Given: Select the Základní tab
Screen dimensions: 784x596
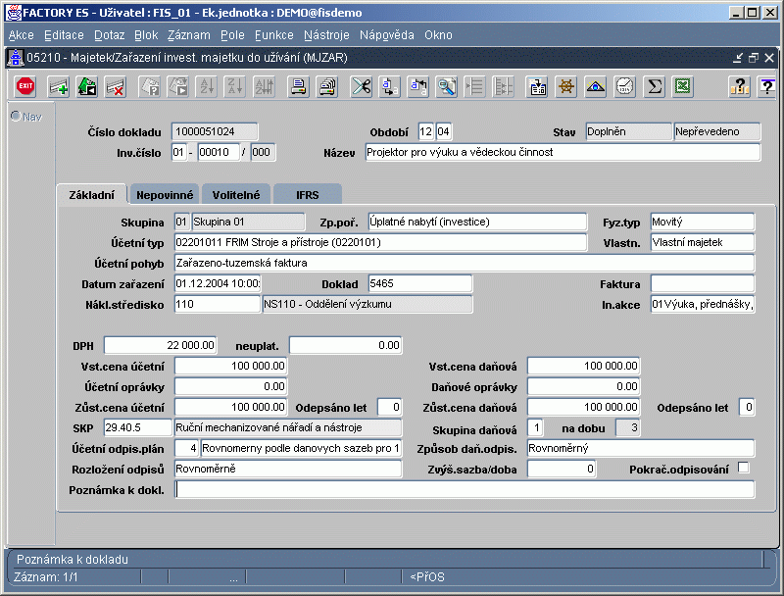Looking at the screenshot, I should tap(91, 195).
